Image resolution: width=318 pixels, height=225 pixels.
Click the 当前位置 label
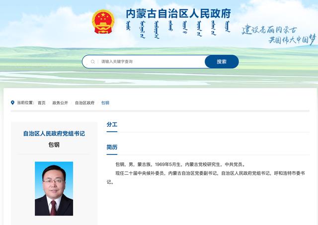pyautogui.click(x=25, y=103)
